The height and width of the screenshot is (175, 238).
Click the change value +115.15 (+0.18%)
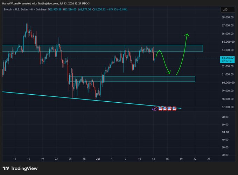tap(117, 9)
